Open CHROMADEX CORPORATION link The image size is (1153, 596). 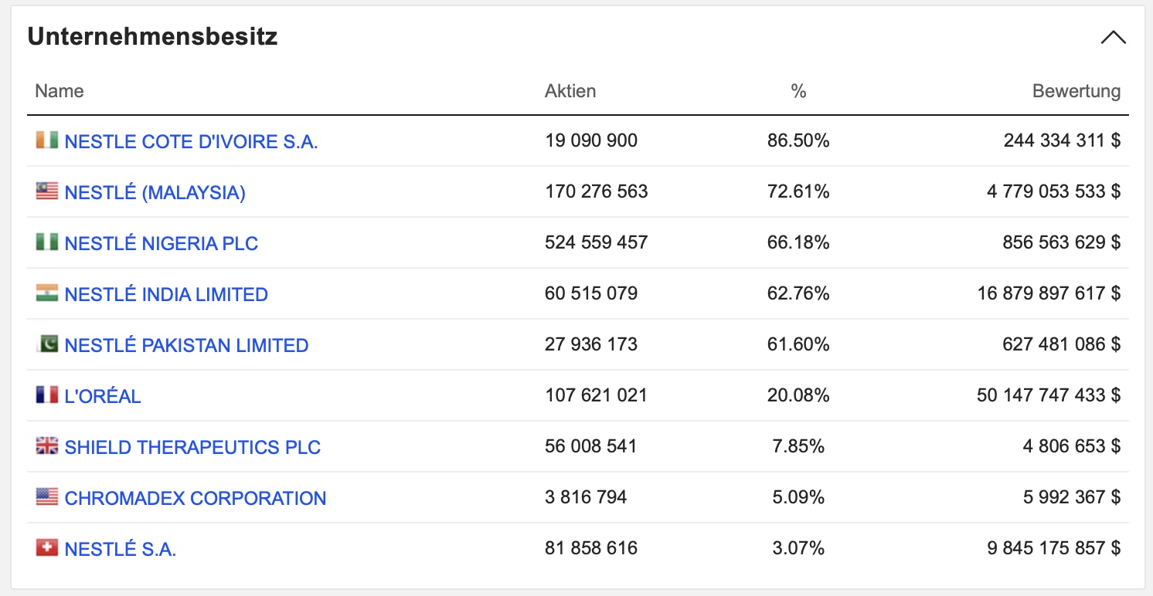(195, 498)
